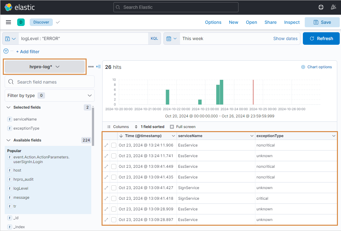Click New in the top menu
The height and width of the screenshot is (231, 341).
tap(233, 22)
